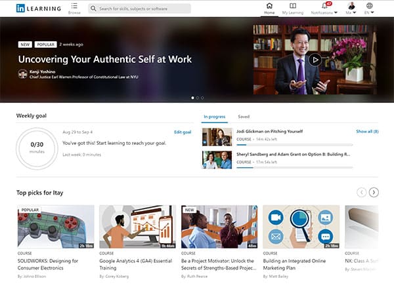Click the Top picks for Itay heading

(x=39, y=193)
